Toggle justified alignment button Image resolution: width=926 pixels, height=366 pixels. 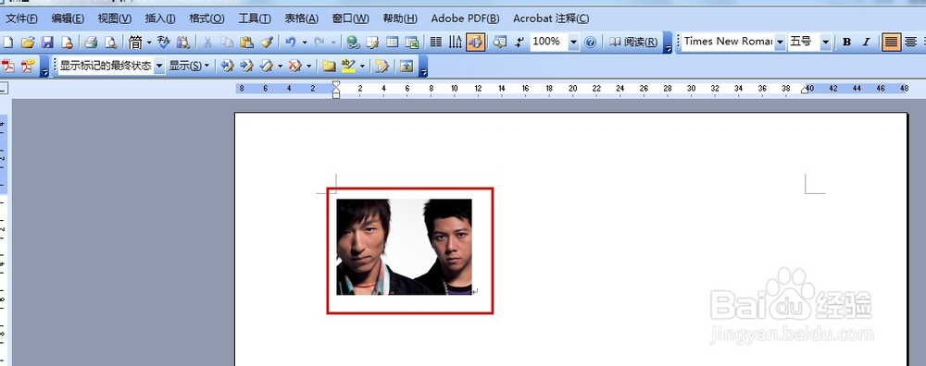tap(891, 43)
